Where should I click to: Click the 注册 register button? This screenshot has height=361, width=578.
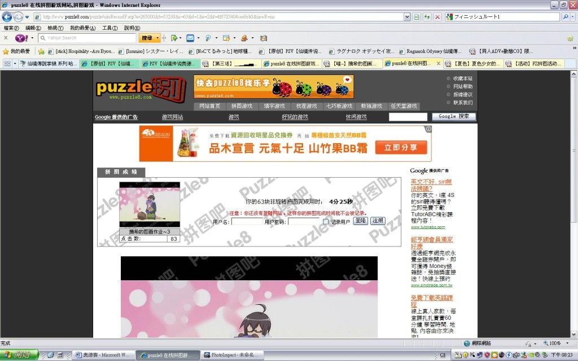pyautogui.click(x=378, y=221)
